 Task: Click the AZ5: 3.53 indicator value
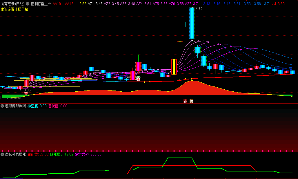[160, 4]
